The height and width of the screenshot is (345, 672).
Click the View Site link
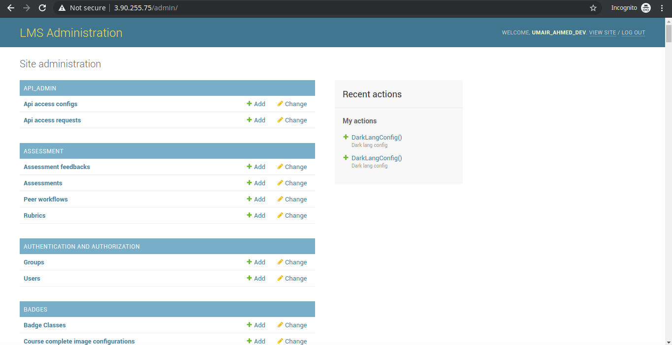pos(602,32)
